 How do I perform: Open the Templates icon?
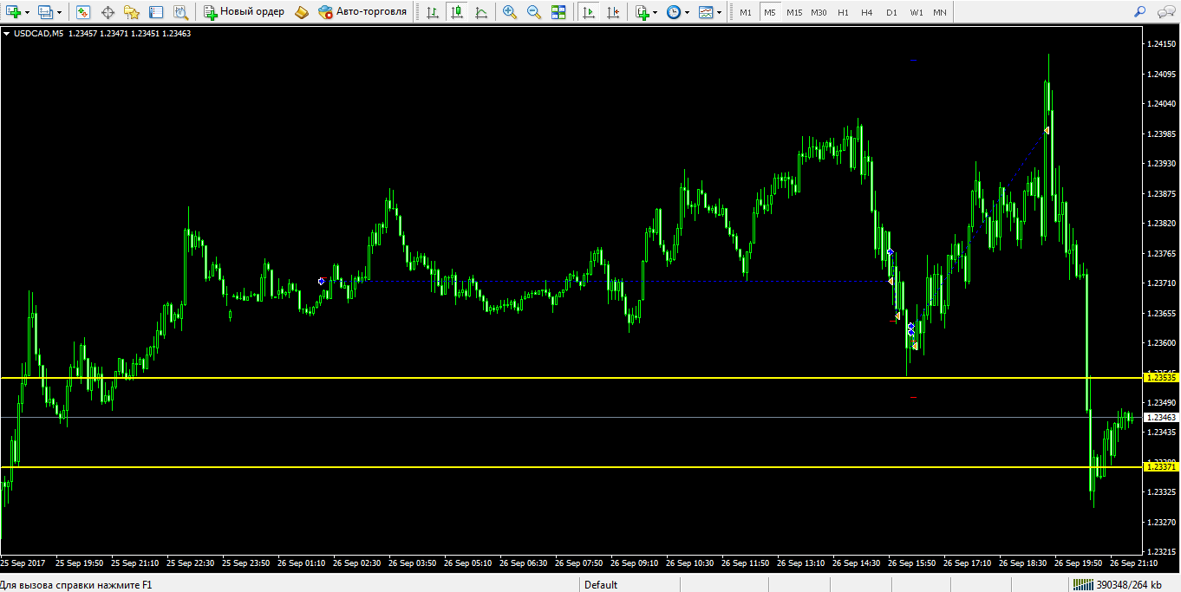(x=706, y=12)
